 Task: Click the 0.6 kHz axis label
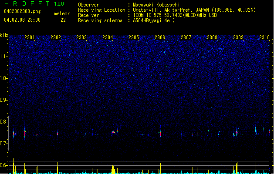point(4,165)
